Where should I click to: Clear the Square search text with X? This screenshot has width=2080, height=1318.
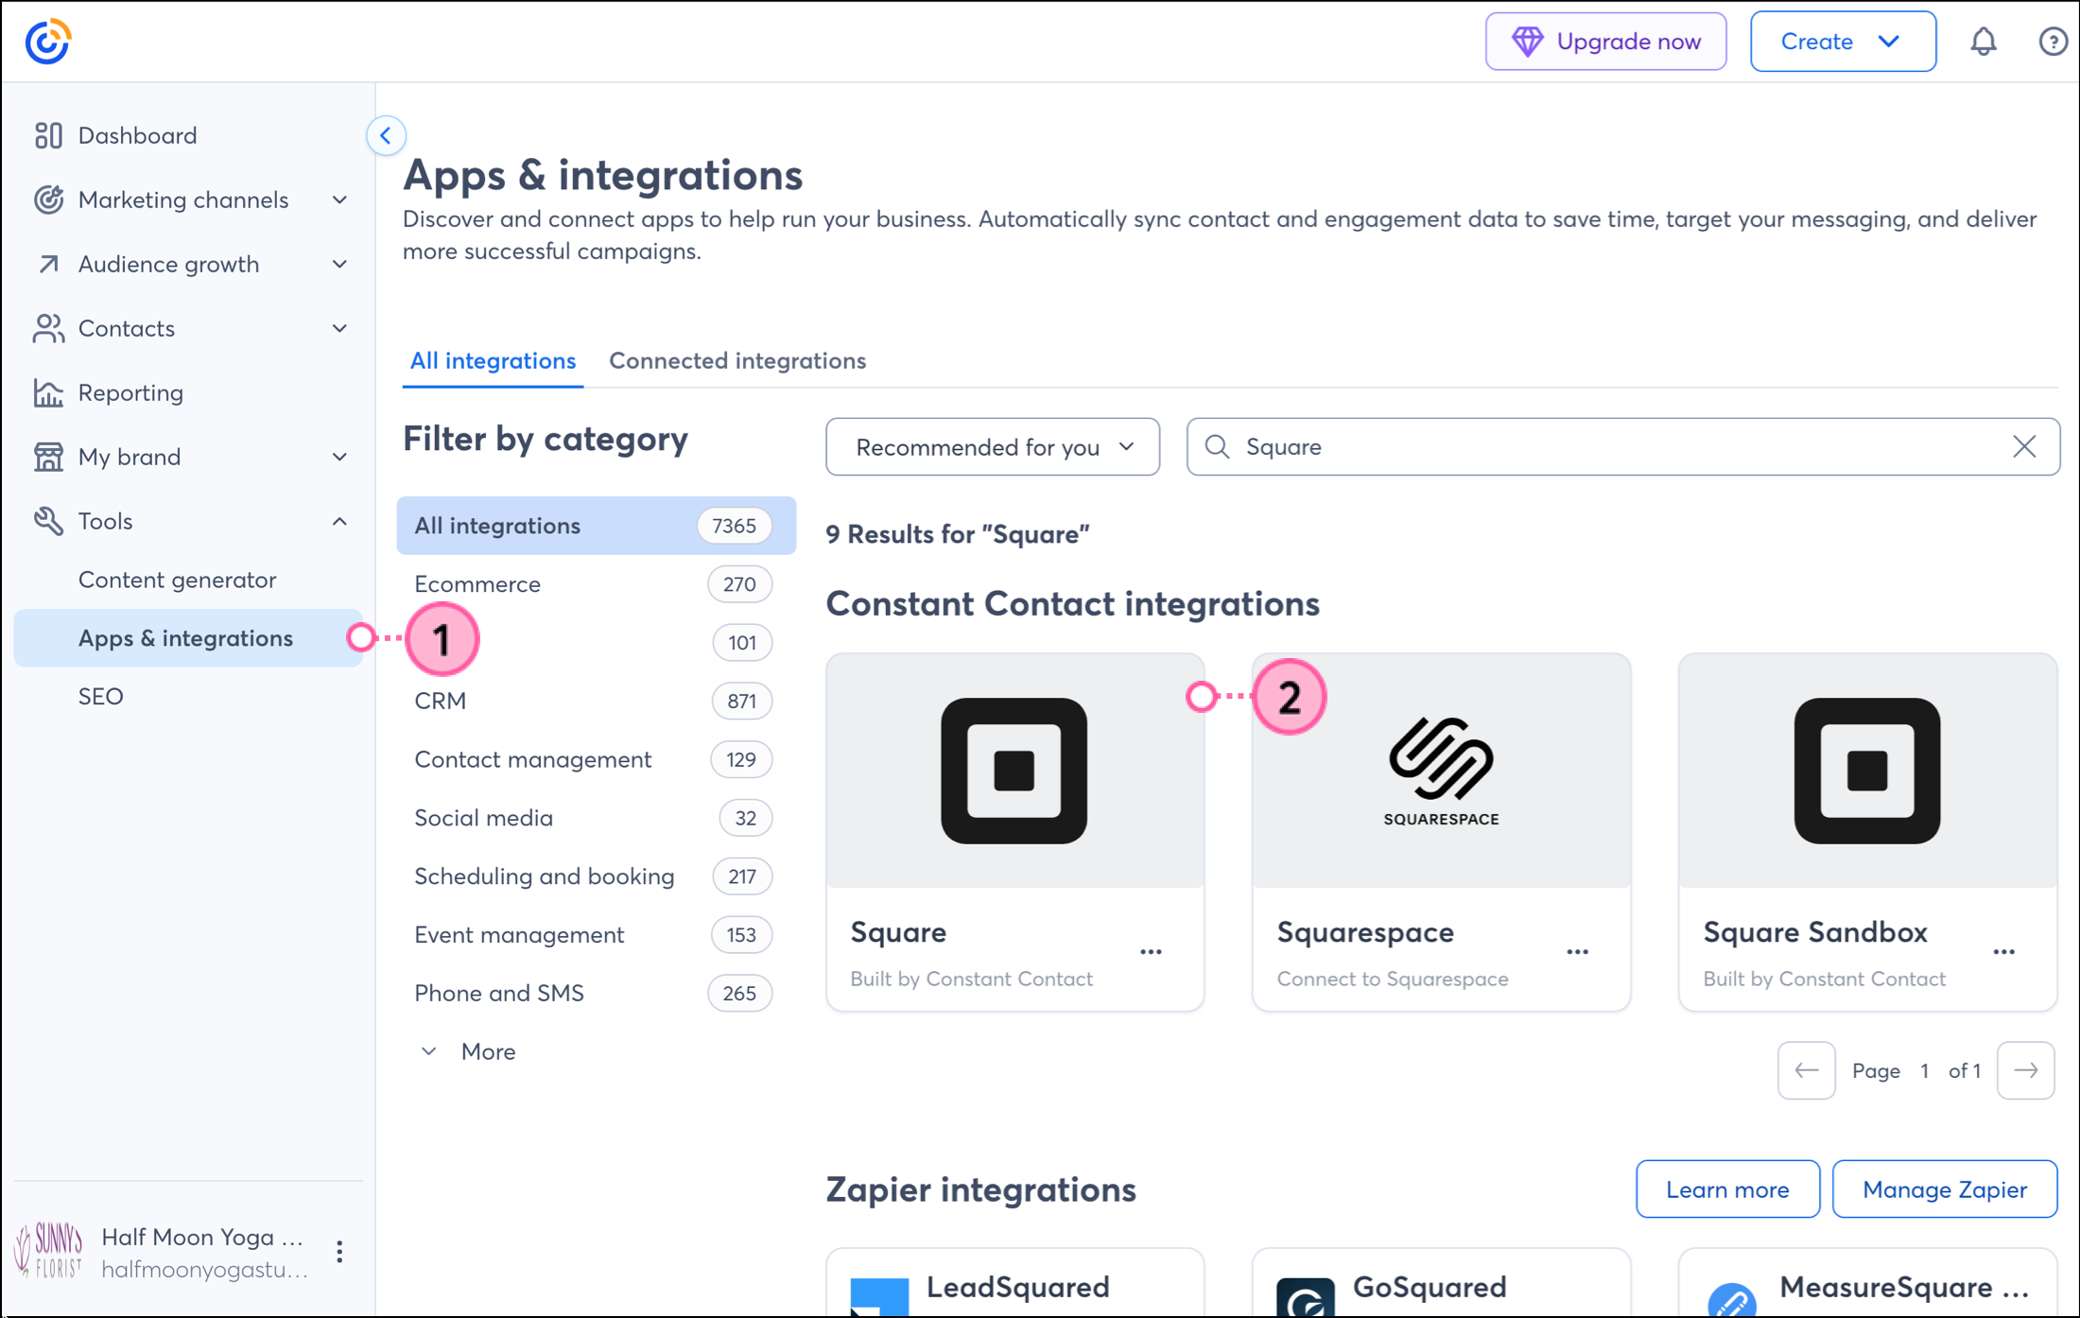2024,446
